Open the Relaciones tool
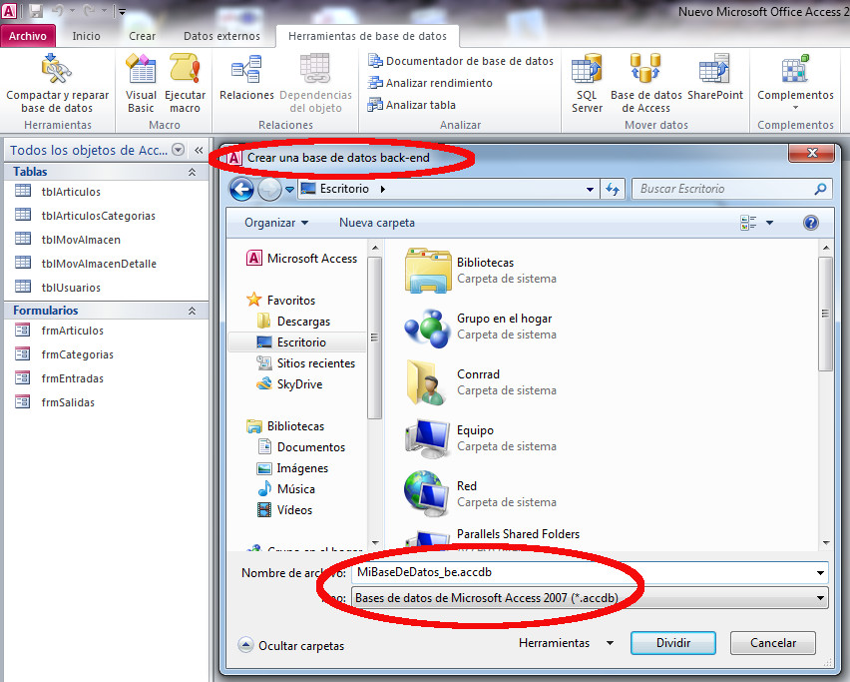This screenshot has width=850, height=682. pyautogui.click(x=246, y=78)
